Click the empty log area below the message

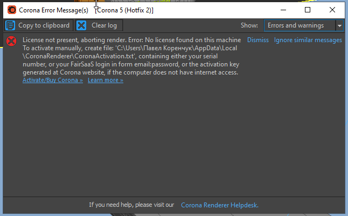172,140
